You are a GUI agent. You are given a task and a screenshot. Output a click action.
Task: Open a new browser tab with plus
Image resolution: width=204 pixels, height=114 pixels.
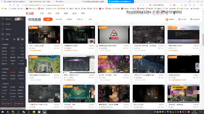point(136,2)
